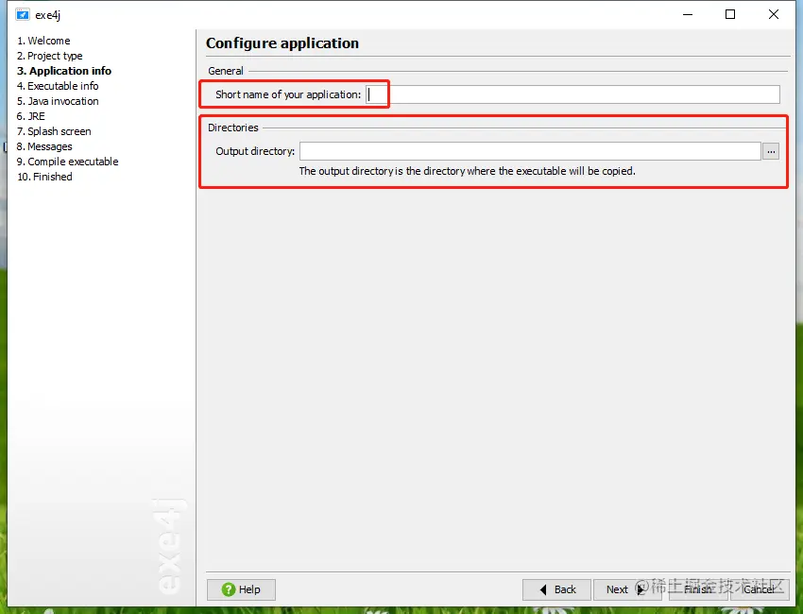This screenshot has height=614, width=803.
Task: Cancel the exe4j wizard
Action: click(x=760, y=589)
